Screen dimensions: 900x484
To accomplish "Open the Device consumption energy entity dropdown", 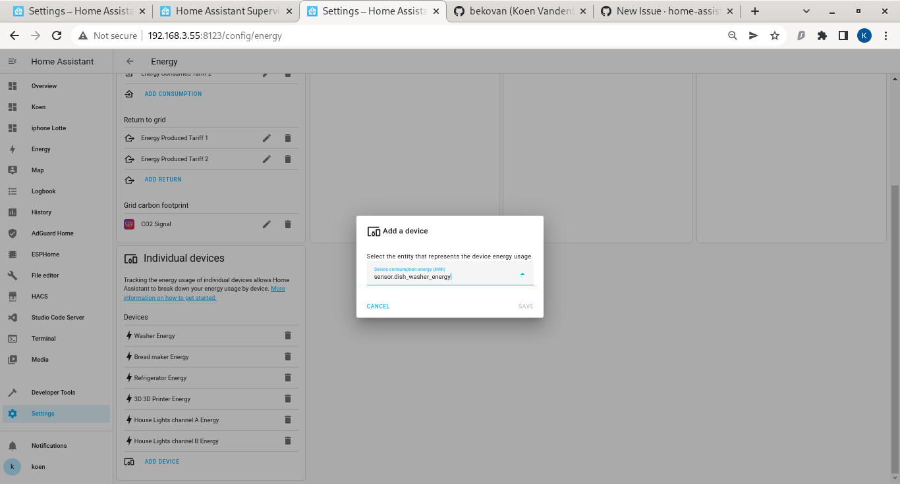I will 522,274.
